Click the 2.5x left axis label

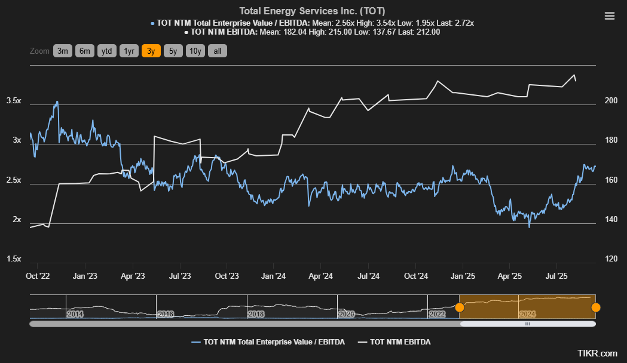click(x=14, y=180)
